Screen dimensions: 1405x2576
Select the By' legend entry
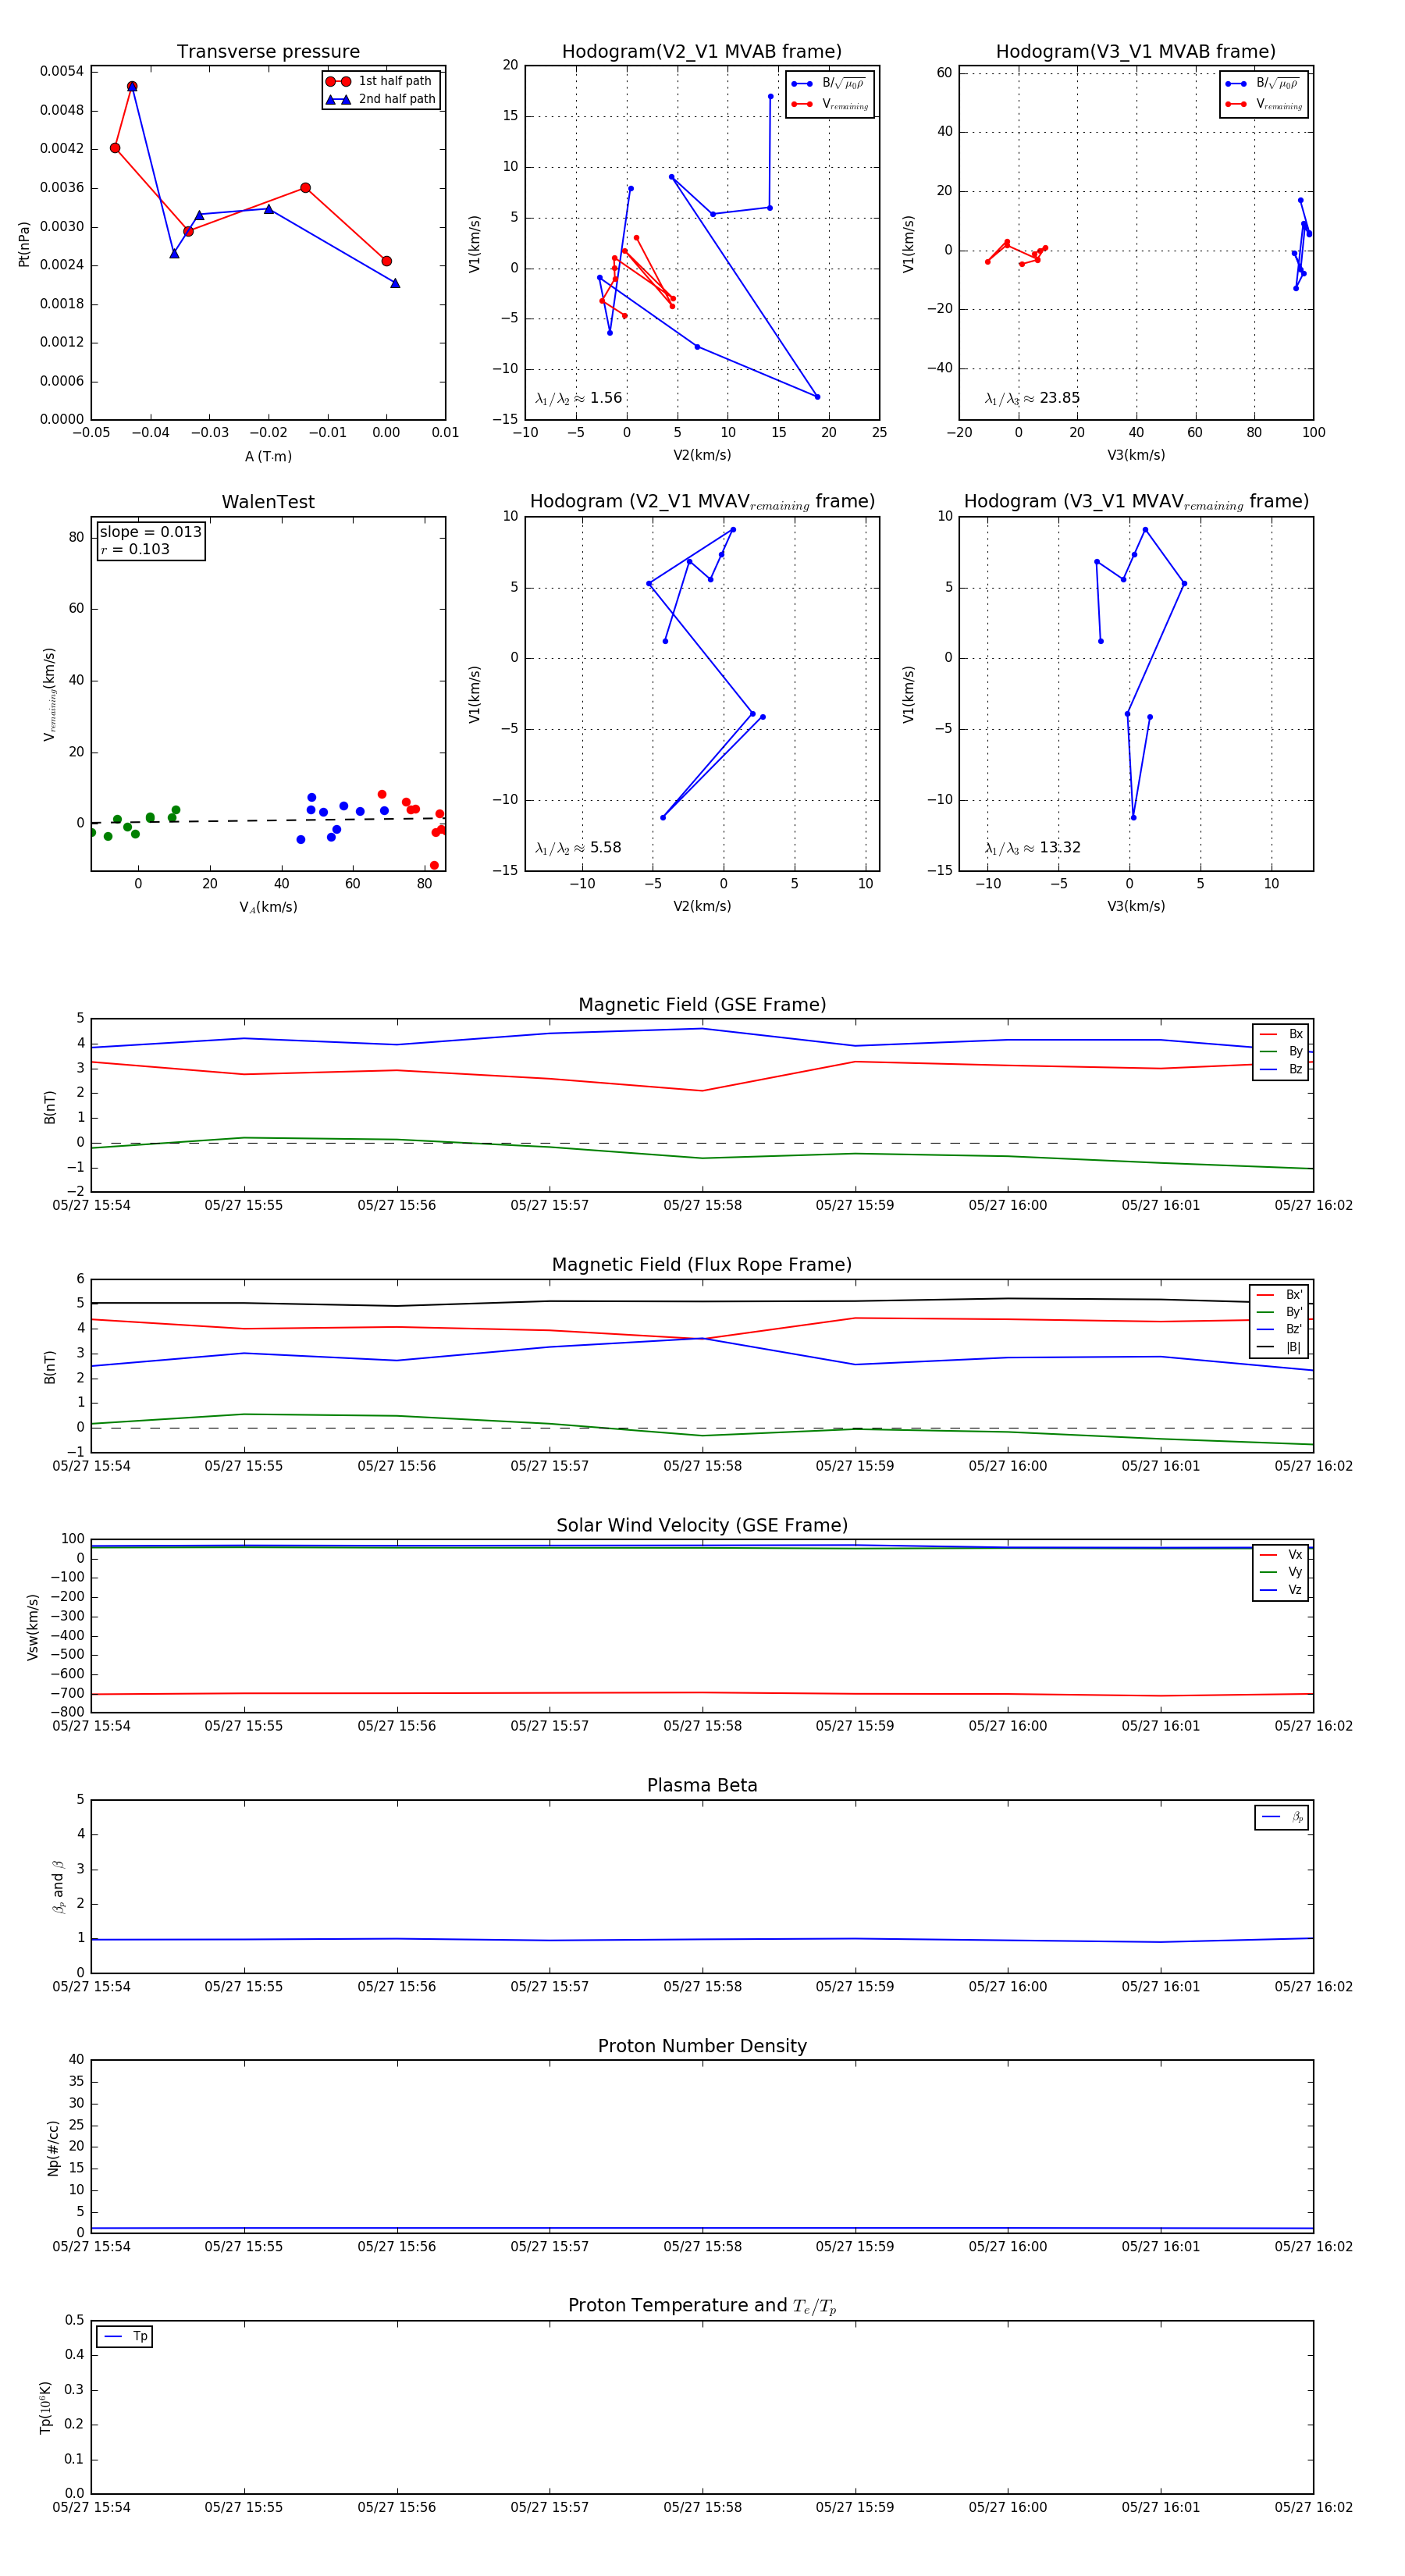coord(1279,1312)
